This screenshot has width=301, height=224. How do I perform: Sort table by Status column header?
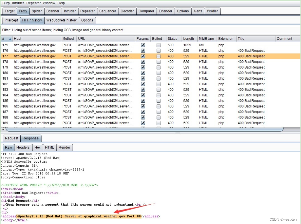click(x=173, y=39)
